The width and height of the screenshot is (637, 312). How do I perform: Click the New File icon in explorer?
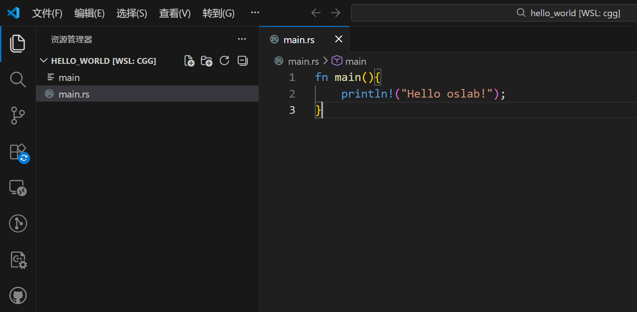[x=189, y=61]
